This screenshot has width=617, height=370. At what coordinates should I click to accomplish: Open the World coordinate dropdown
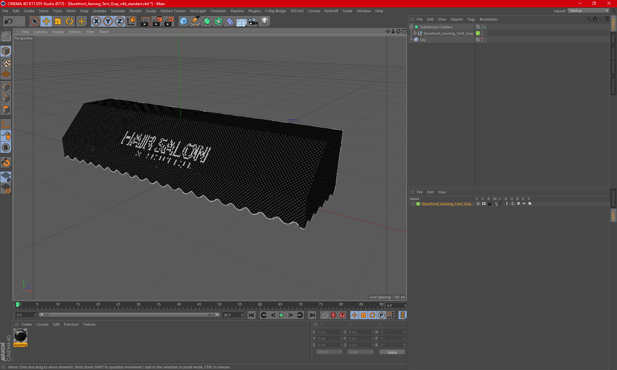point(329,352)
